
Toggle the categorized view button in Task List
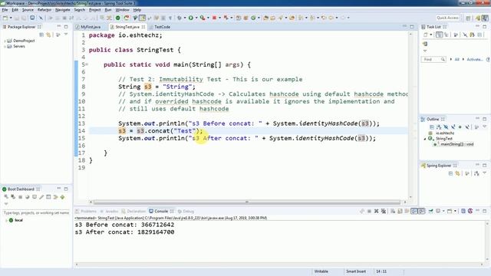point(440,34)
